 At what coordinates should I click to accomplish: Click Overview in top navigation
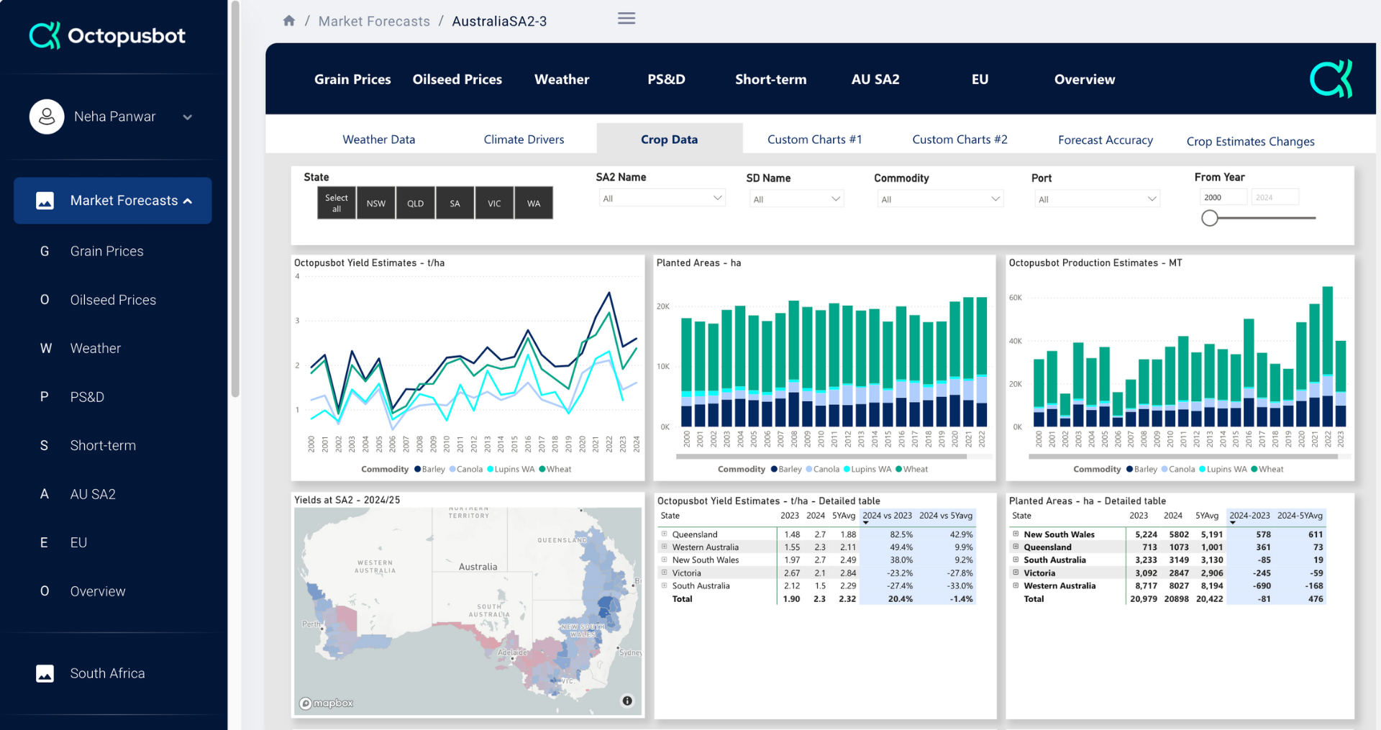coord(1085,79)
